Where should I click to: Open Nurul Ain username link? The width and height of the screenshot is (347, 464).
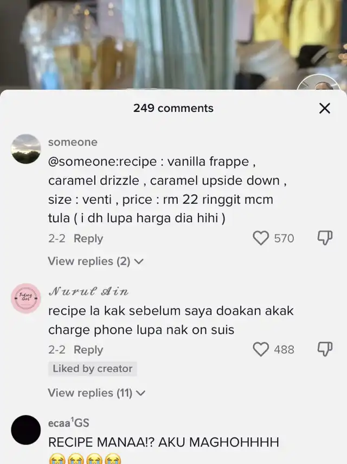coord(88,292)
